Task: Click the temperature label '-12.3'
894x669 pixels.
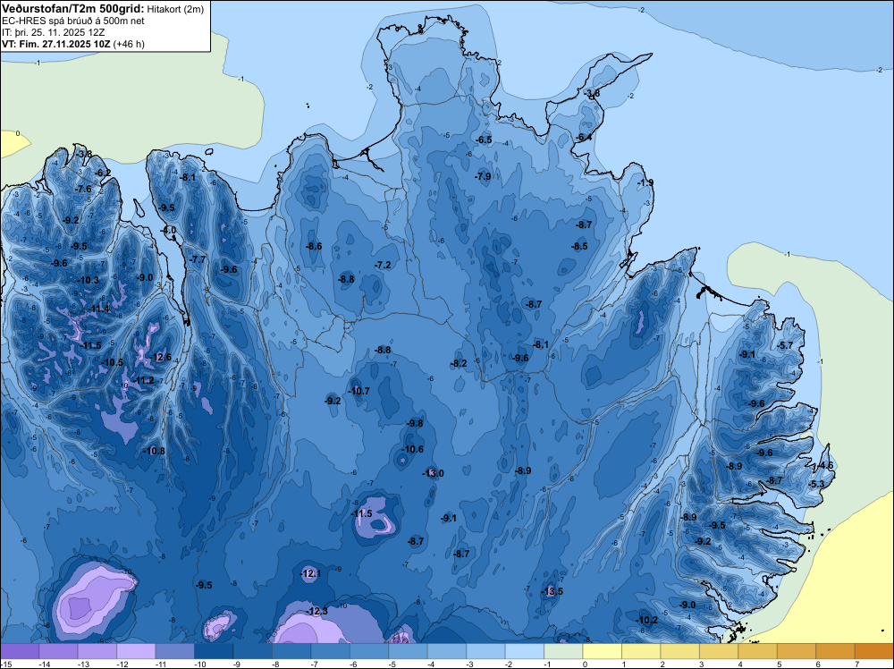Action: coord(317,612)
